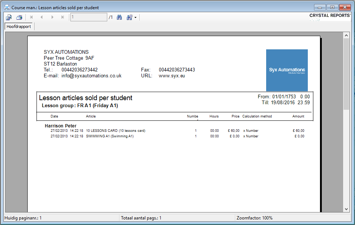Click the Print report icon
This screenshot has height=225, width=355.
coord(19,17)
